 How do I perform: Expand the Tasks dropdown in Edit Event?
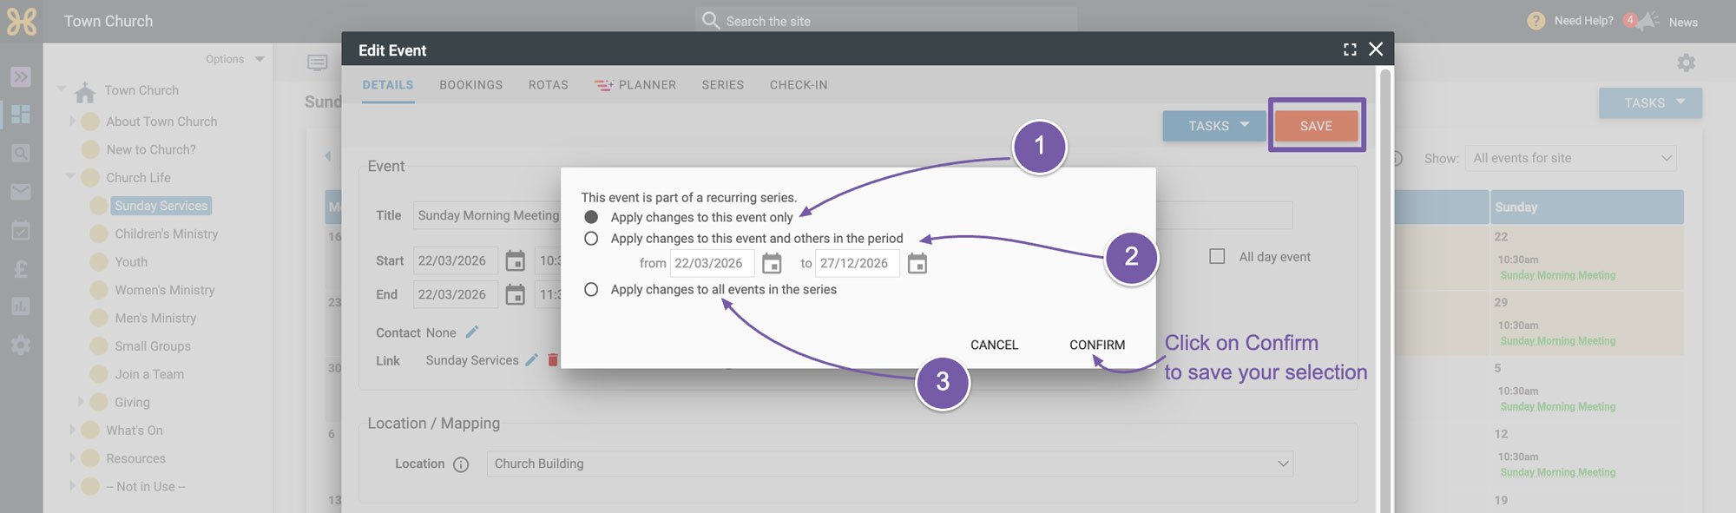[1214, 126]
